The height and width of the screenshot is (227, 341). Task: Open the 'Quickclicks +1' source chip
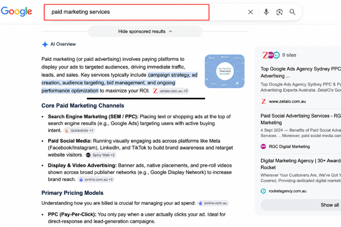[80, 131]
